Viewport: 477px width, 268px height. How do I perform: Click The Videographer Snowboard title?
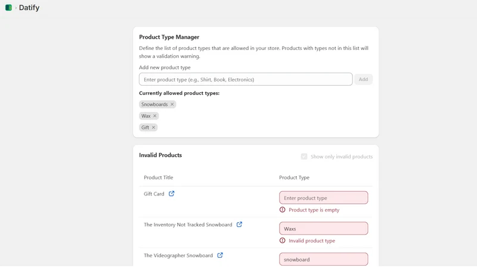(x=178, y=255)
